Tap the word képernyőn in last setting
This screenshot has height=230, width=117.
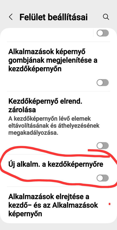[x=25, y=214]
